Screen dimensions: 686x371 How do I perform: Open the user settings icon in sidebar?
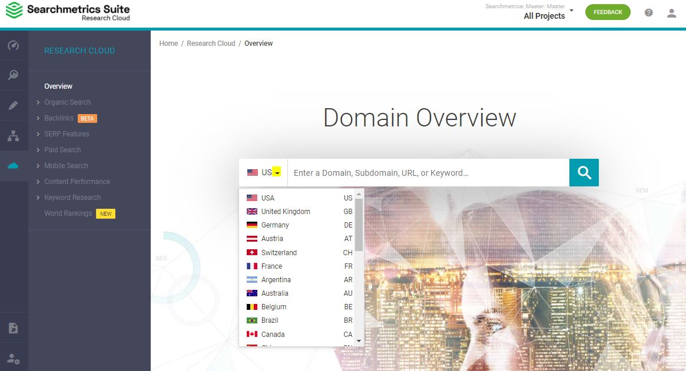tap(13, 359)
